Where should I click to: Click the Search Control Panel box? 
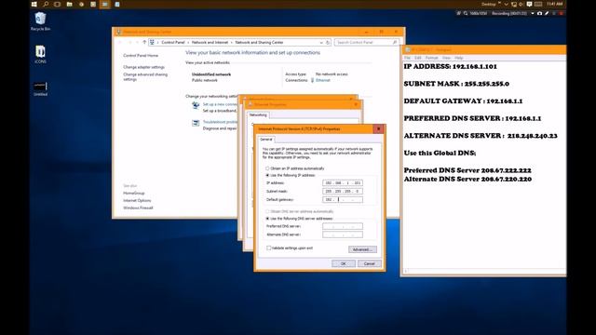coord(366,42)
